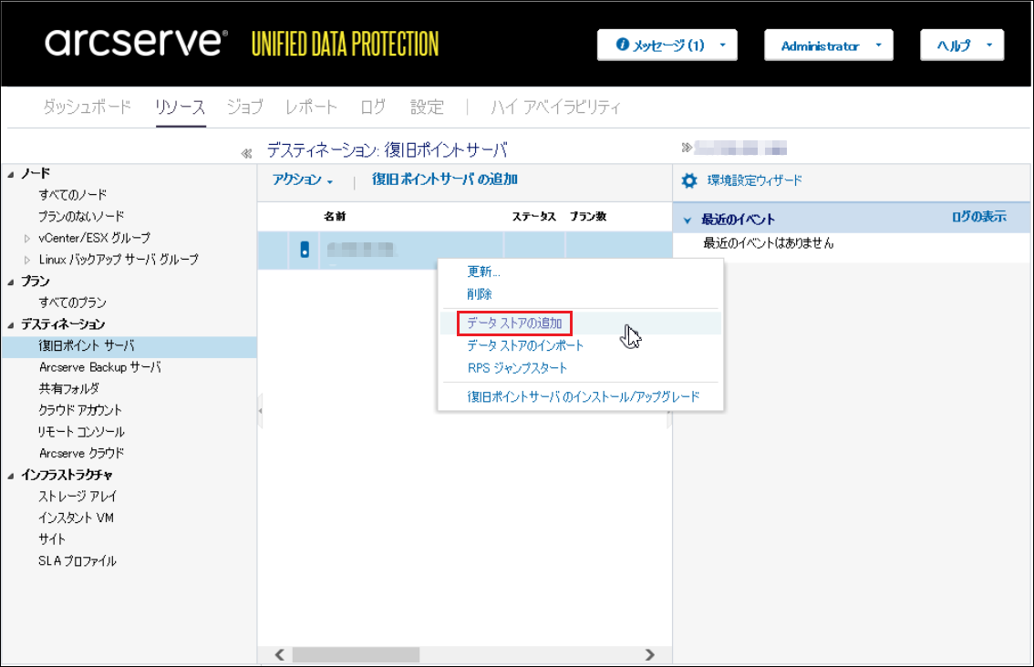Click the horizontal scrollbar right arrow
Viewport: 1034px width, 667px height.
point(649,654)
